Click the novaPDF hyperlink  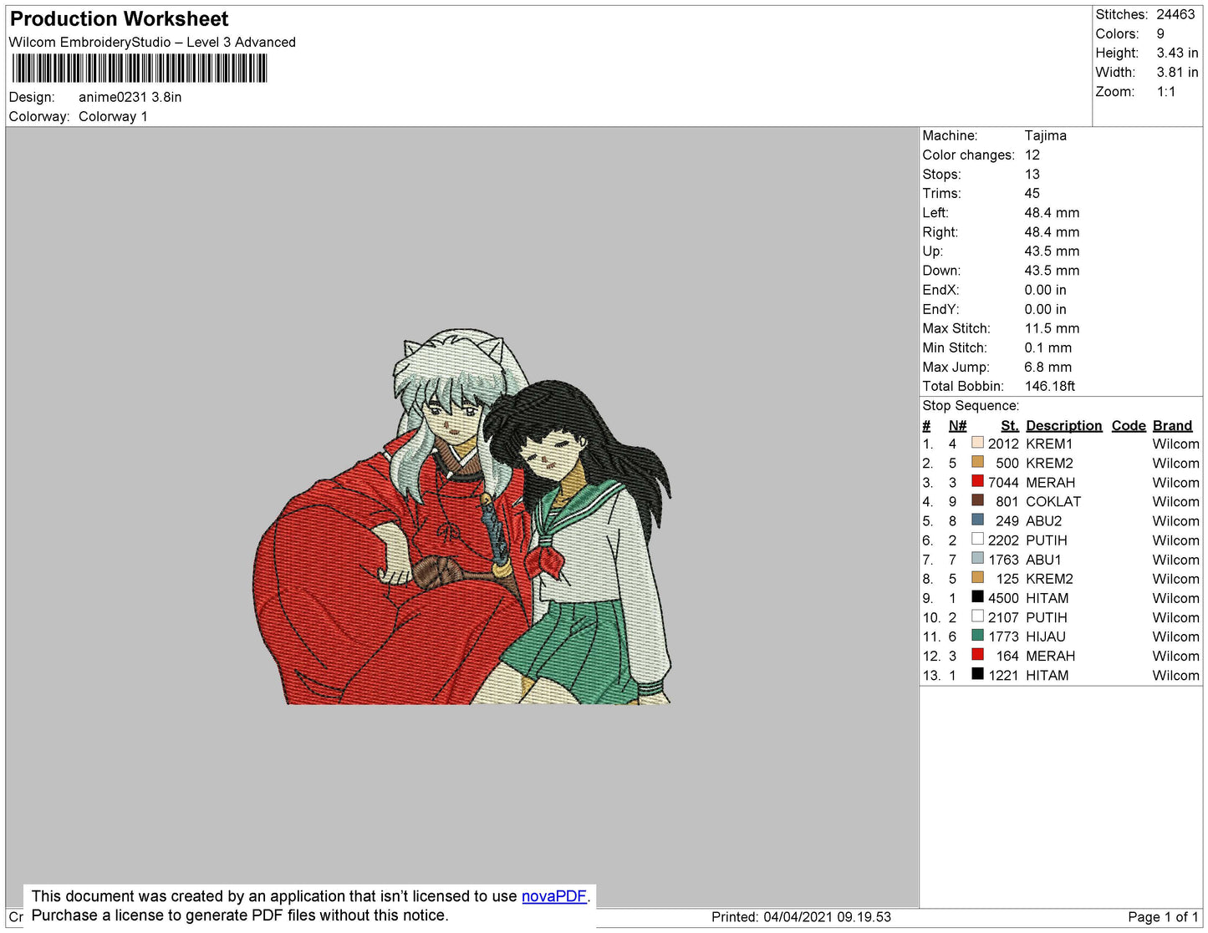pos(554,896)
